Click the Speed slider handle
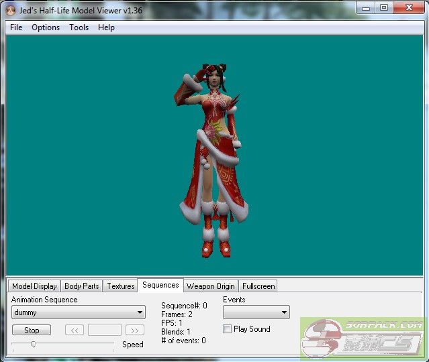Screen dimensions: 429x362 tap(34, 344)
